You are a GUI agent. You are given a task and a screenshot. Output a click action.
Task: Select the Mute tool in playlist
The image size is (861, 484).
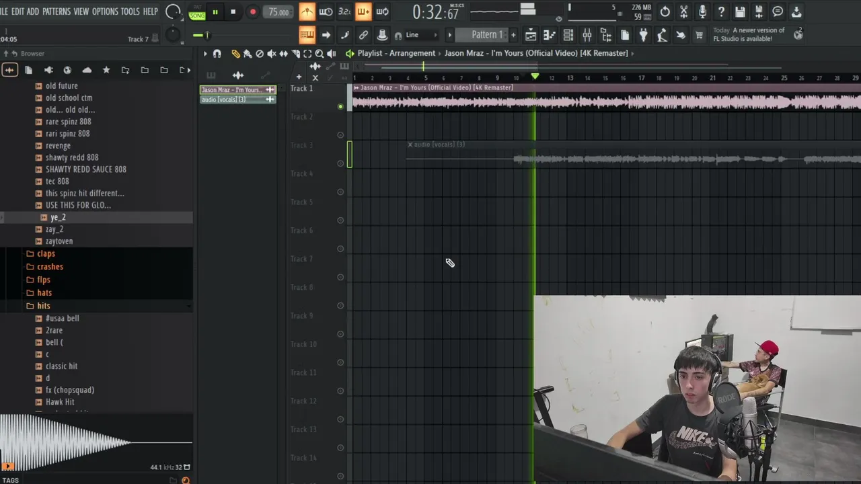click(272, 54)
